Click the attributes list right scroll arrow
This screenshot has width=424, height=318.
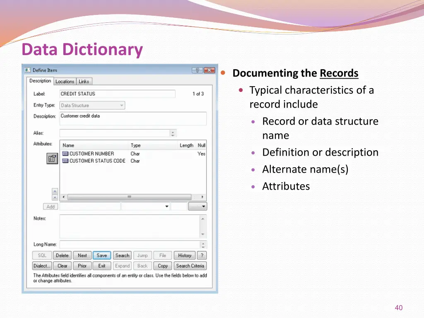(202, 197)
